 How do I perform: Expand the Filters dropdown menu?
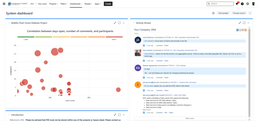click(64, 4)
